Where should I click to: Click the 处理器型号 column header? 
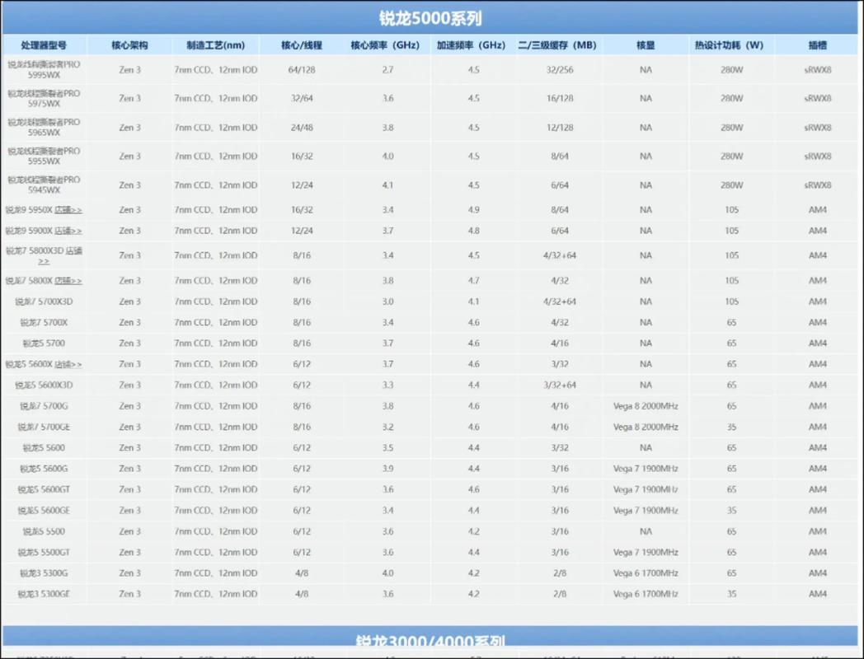click(x=44, y=45)
